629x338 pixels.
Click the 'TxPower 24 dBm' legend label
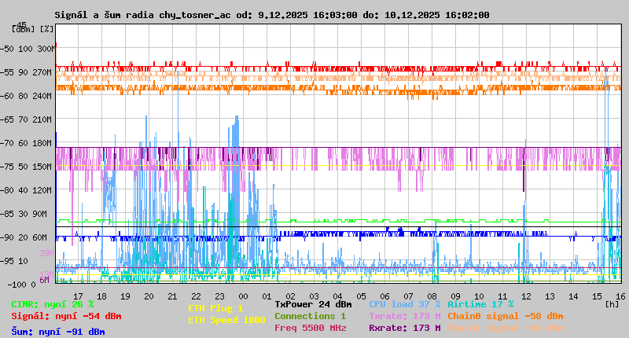pos(313,304)
